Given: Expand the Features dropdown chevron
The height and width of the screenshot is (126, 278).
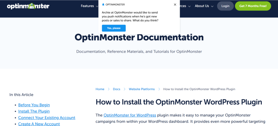Looking at the screenshot, I should [x=97, y=6].
